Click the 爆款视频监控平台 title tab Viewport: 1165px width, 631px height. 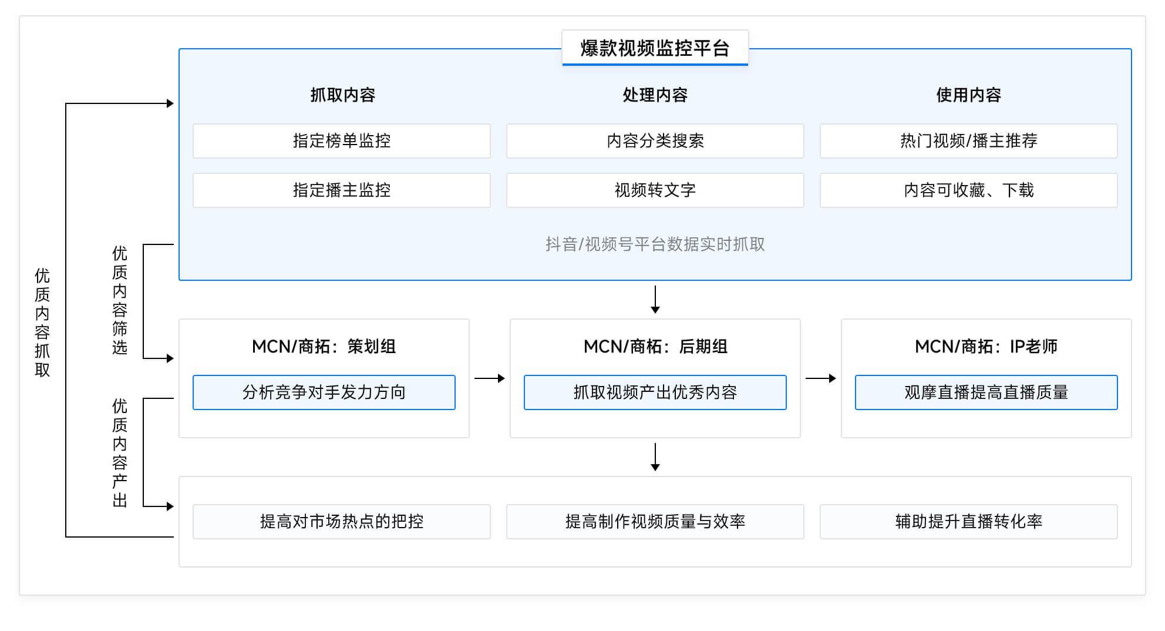point(655,48)
